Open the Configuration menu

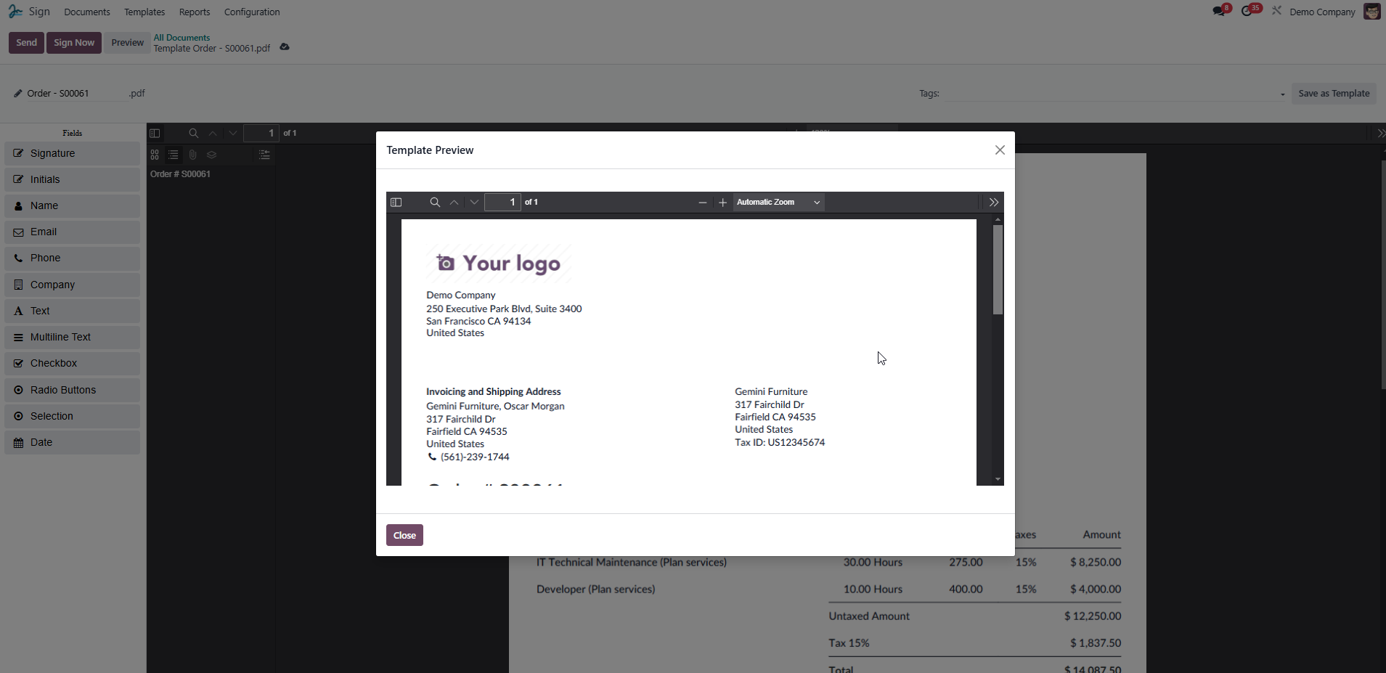tap(252, 12)
